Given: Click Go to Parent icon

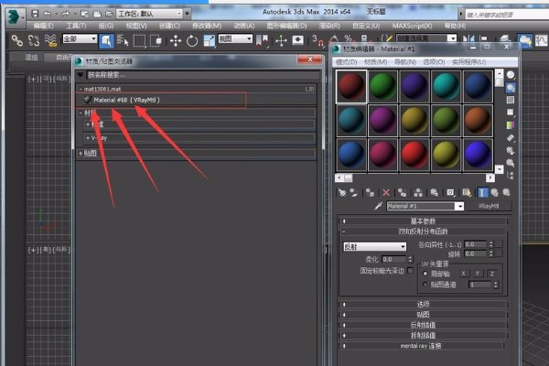Looking at the screenshot, I should click(494, 192).
